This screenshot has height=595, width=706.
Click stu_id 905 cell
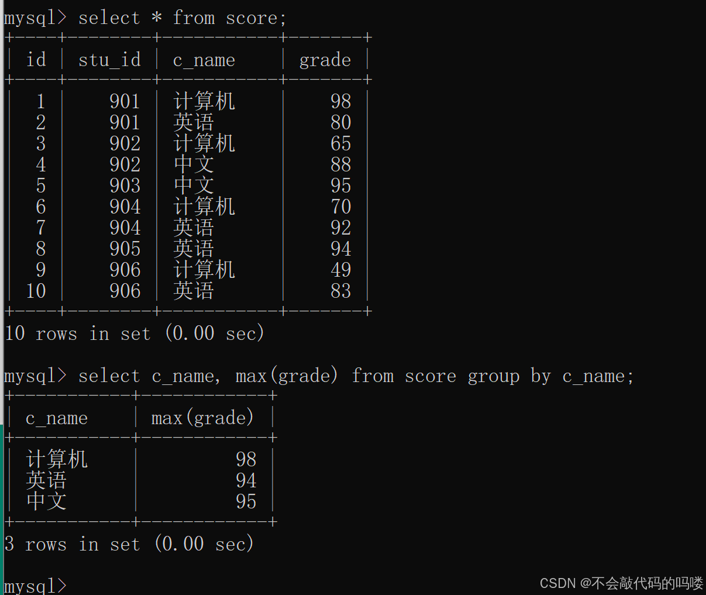[x=125, y=249]
